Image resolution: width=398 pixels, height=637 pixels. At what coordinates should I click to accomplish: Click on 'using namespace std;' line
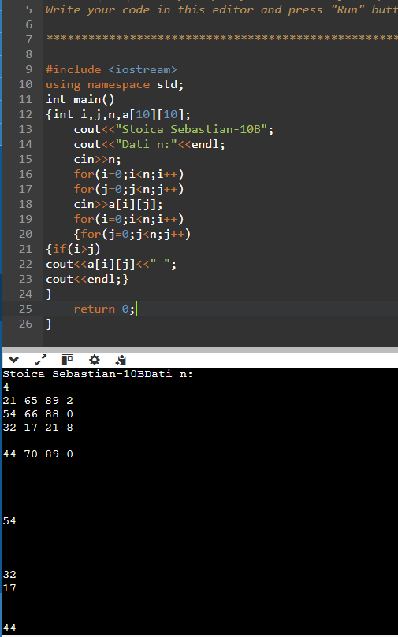pos(114,84)
